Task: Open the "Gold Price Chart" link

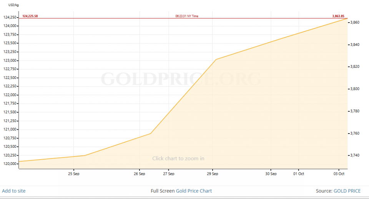Action: [x=194, y=191]
